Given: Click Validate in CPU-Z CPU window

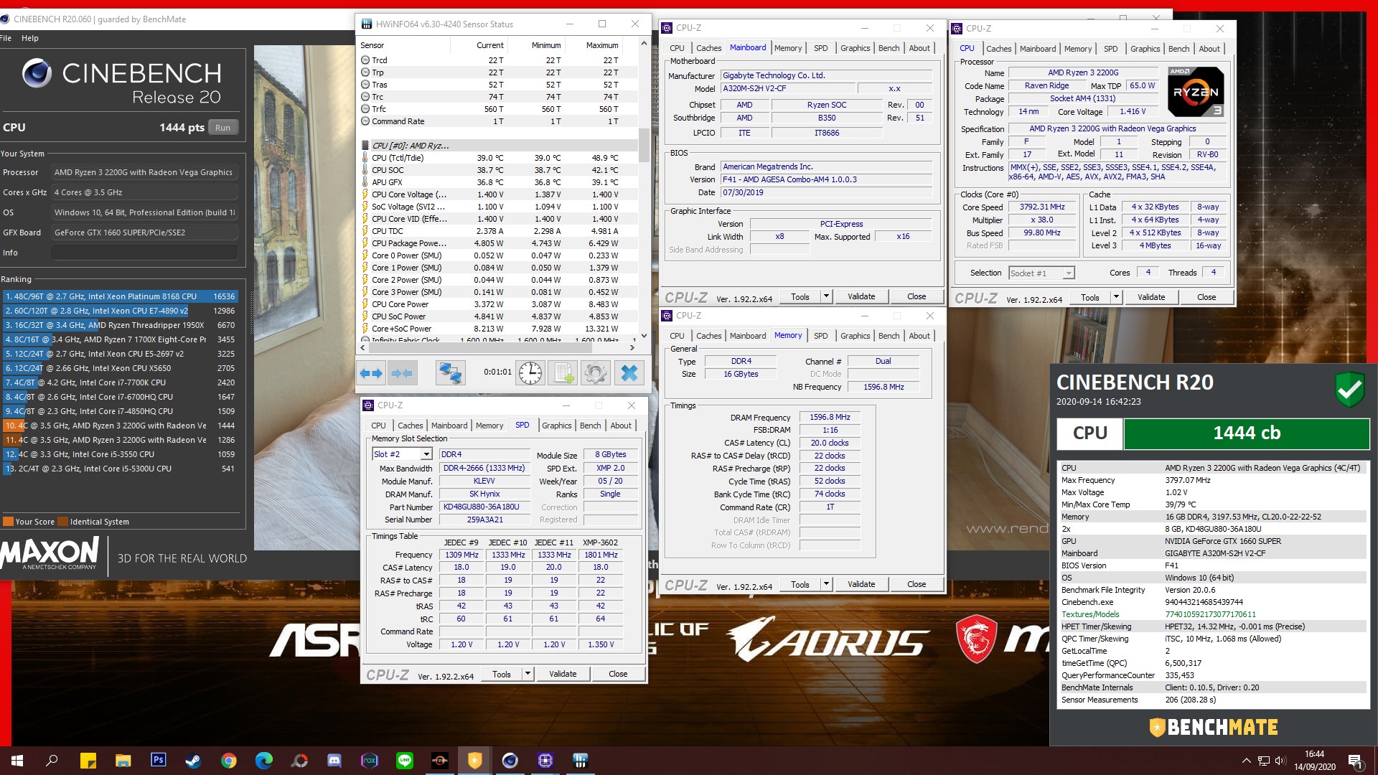Looking at the screenshot, I should pyautogui.click(x=1151, y=297).
